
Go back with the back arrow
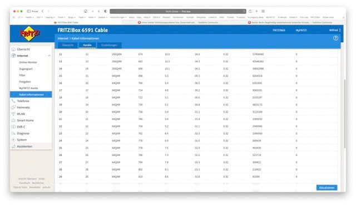point(42,11)
